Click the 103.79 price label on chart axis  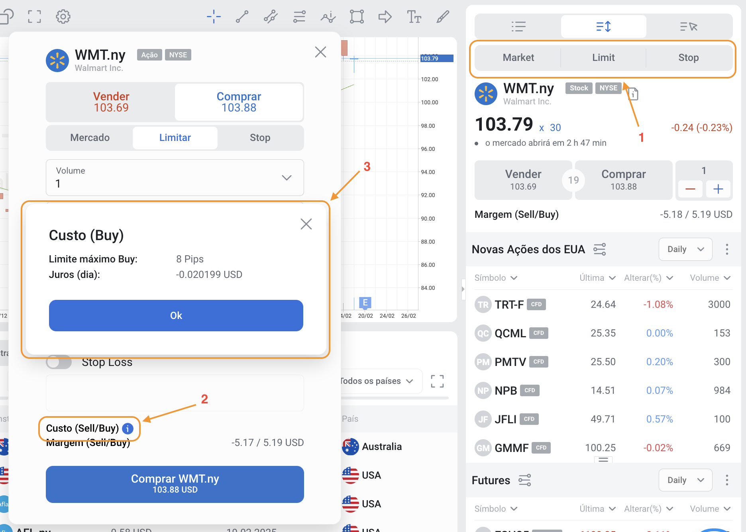[437, 59]
